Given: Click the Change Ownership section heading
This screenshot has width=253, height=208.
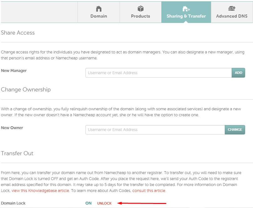Looking at the screenshot, I should coord(26,90).
